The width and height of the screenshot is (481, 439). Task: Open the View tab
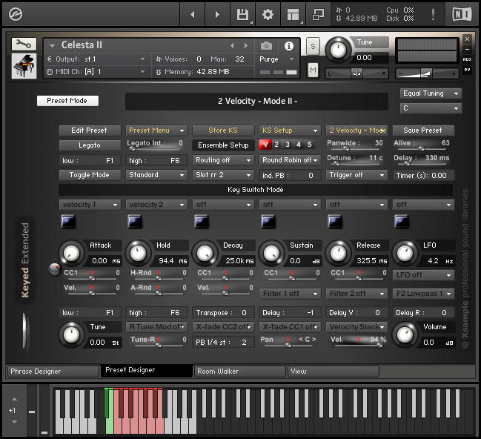coord(334,372)
